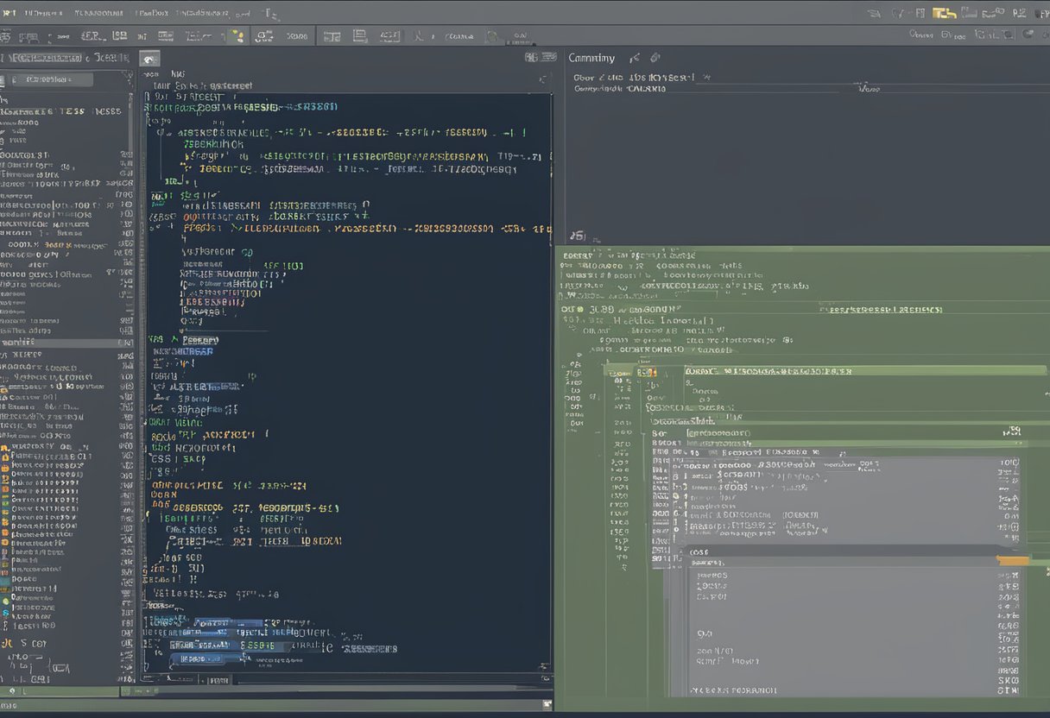The width and height of the screenshot is (1050, 718).
Task: Switch to the Community panel header tab
Action: pos(591,58)
